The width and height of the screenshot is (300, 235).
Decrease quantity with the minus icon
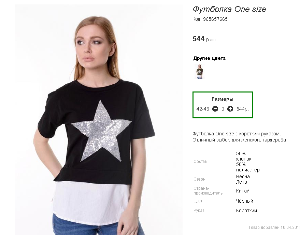pyautogui.click(x=215, y=109)
